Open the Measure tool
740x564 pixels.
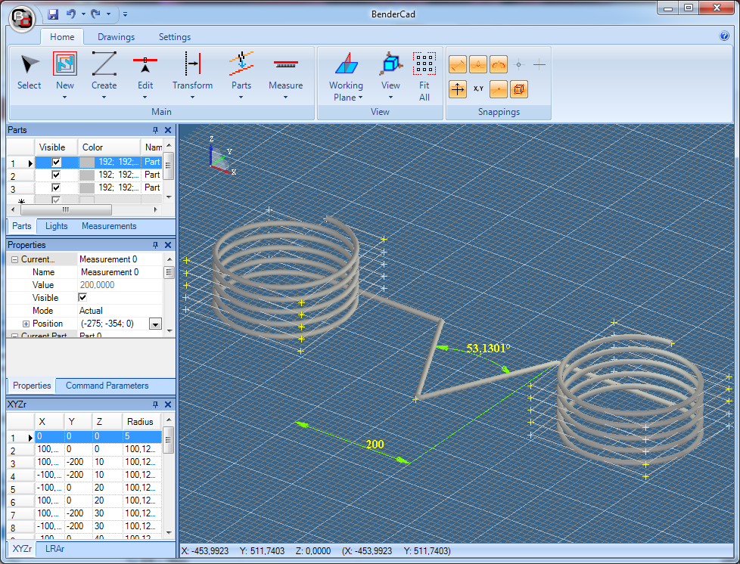coord(285,64)
